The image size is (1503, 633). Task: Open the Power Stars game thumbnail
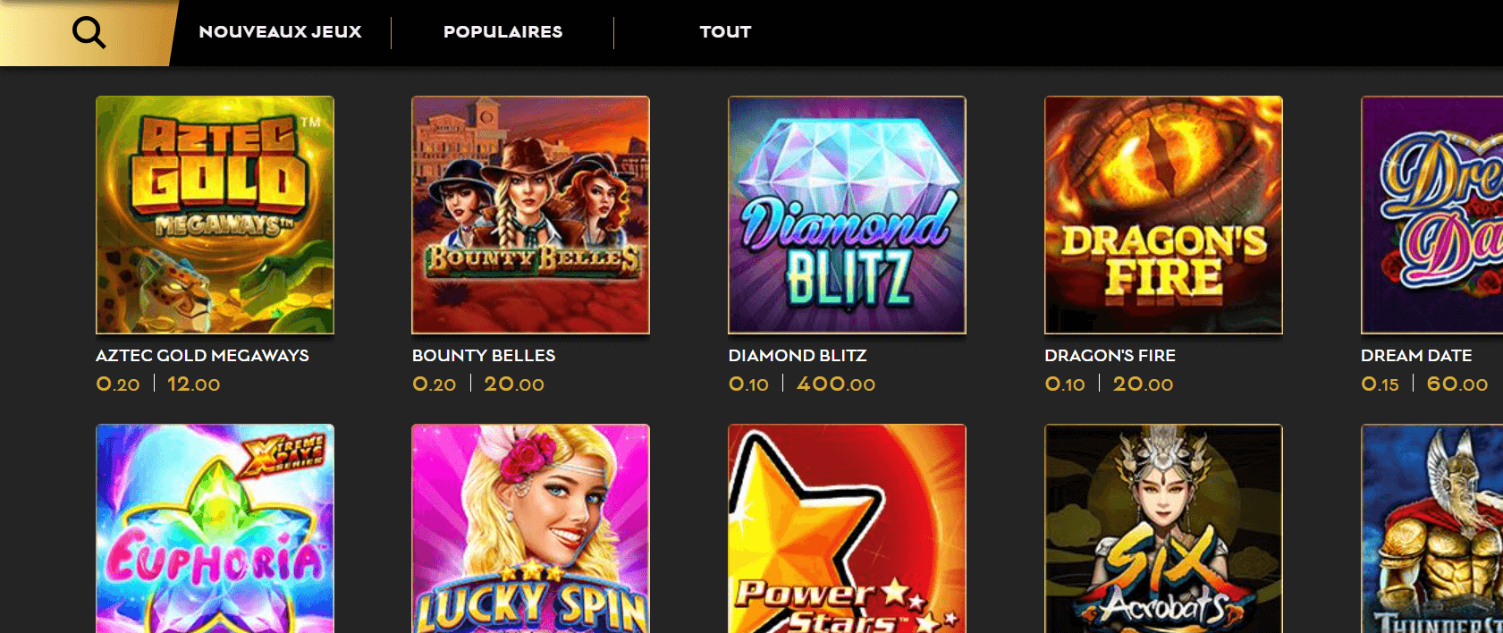pyautogui.click(x=847, y=528)
